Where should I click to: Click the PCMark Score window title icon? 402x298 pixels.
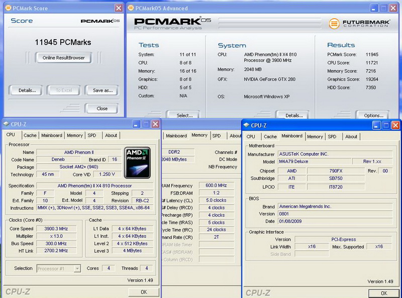(8, 8)
